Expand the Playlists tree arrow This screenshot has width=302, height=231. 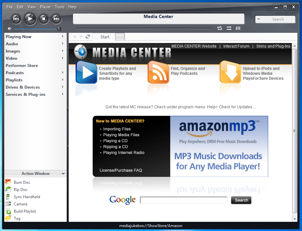point(62,80)
